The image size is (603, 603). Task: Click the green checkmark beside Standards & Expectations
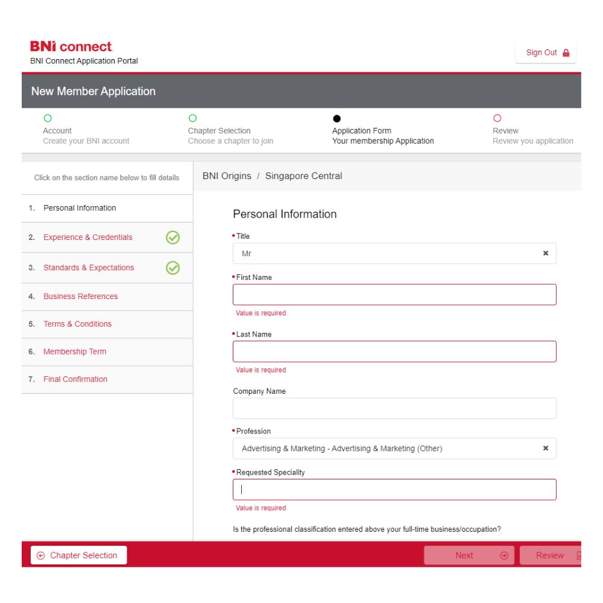click(x=172, y=268)
